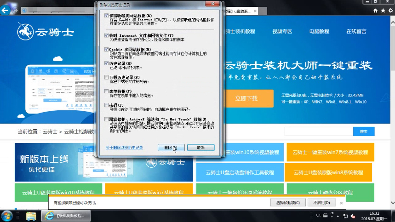The width and height of the screenshot is (395, 222).
Task: Open 骑士装机教程 nav menu
Action: [240, 31]
